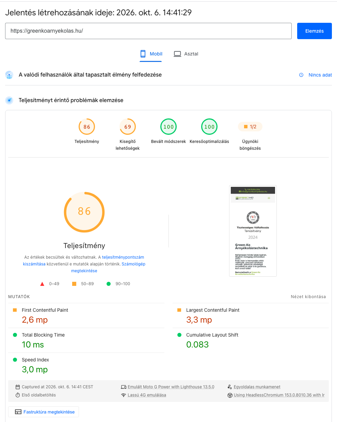Click the Első oldalbetöltés text
This screenshot has width=337, height=422.
(39, 395)
